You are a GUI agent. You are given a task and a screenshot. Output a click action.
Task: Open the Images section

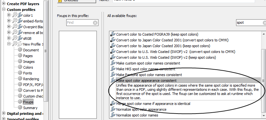(29, 62)
